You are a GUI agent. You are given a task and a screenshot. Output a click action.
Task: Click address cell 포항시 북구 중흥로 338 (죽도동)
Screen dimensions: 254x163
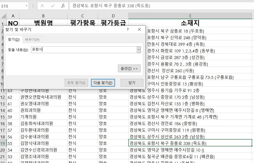tap(190, 143)
